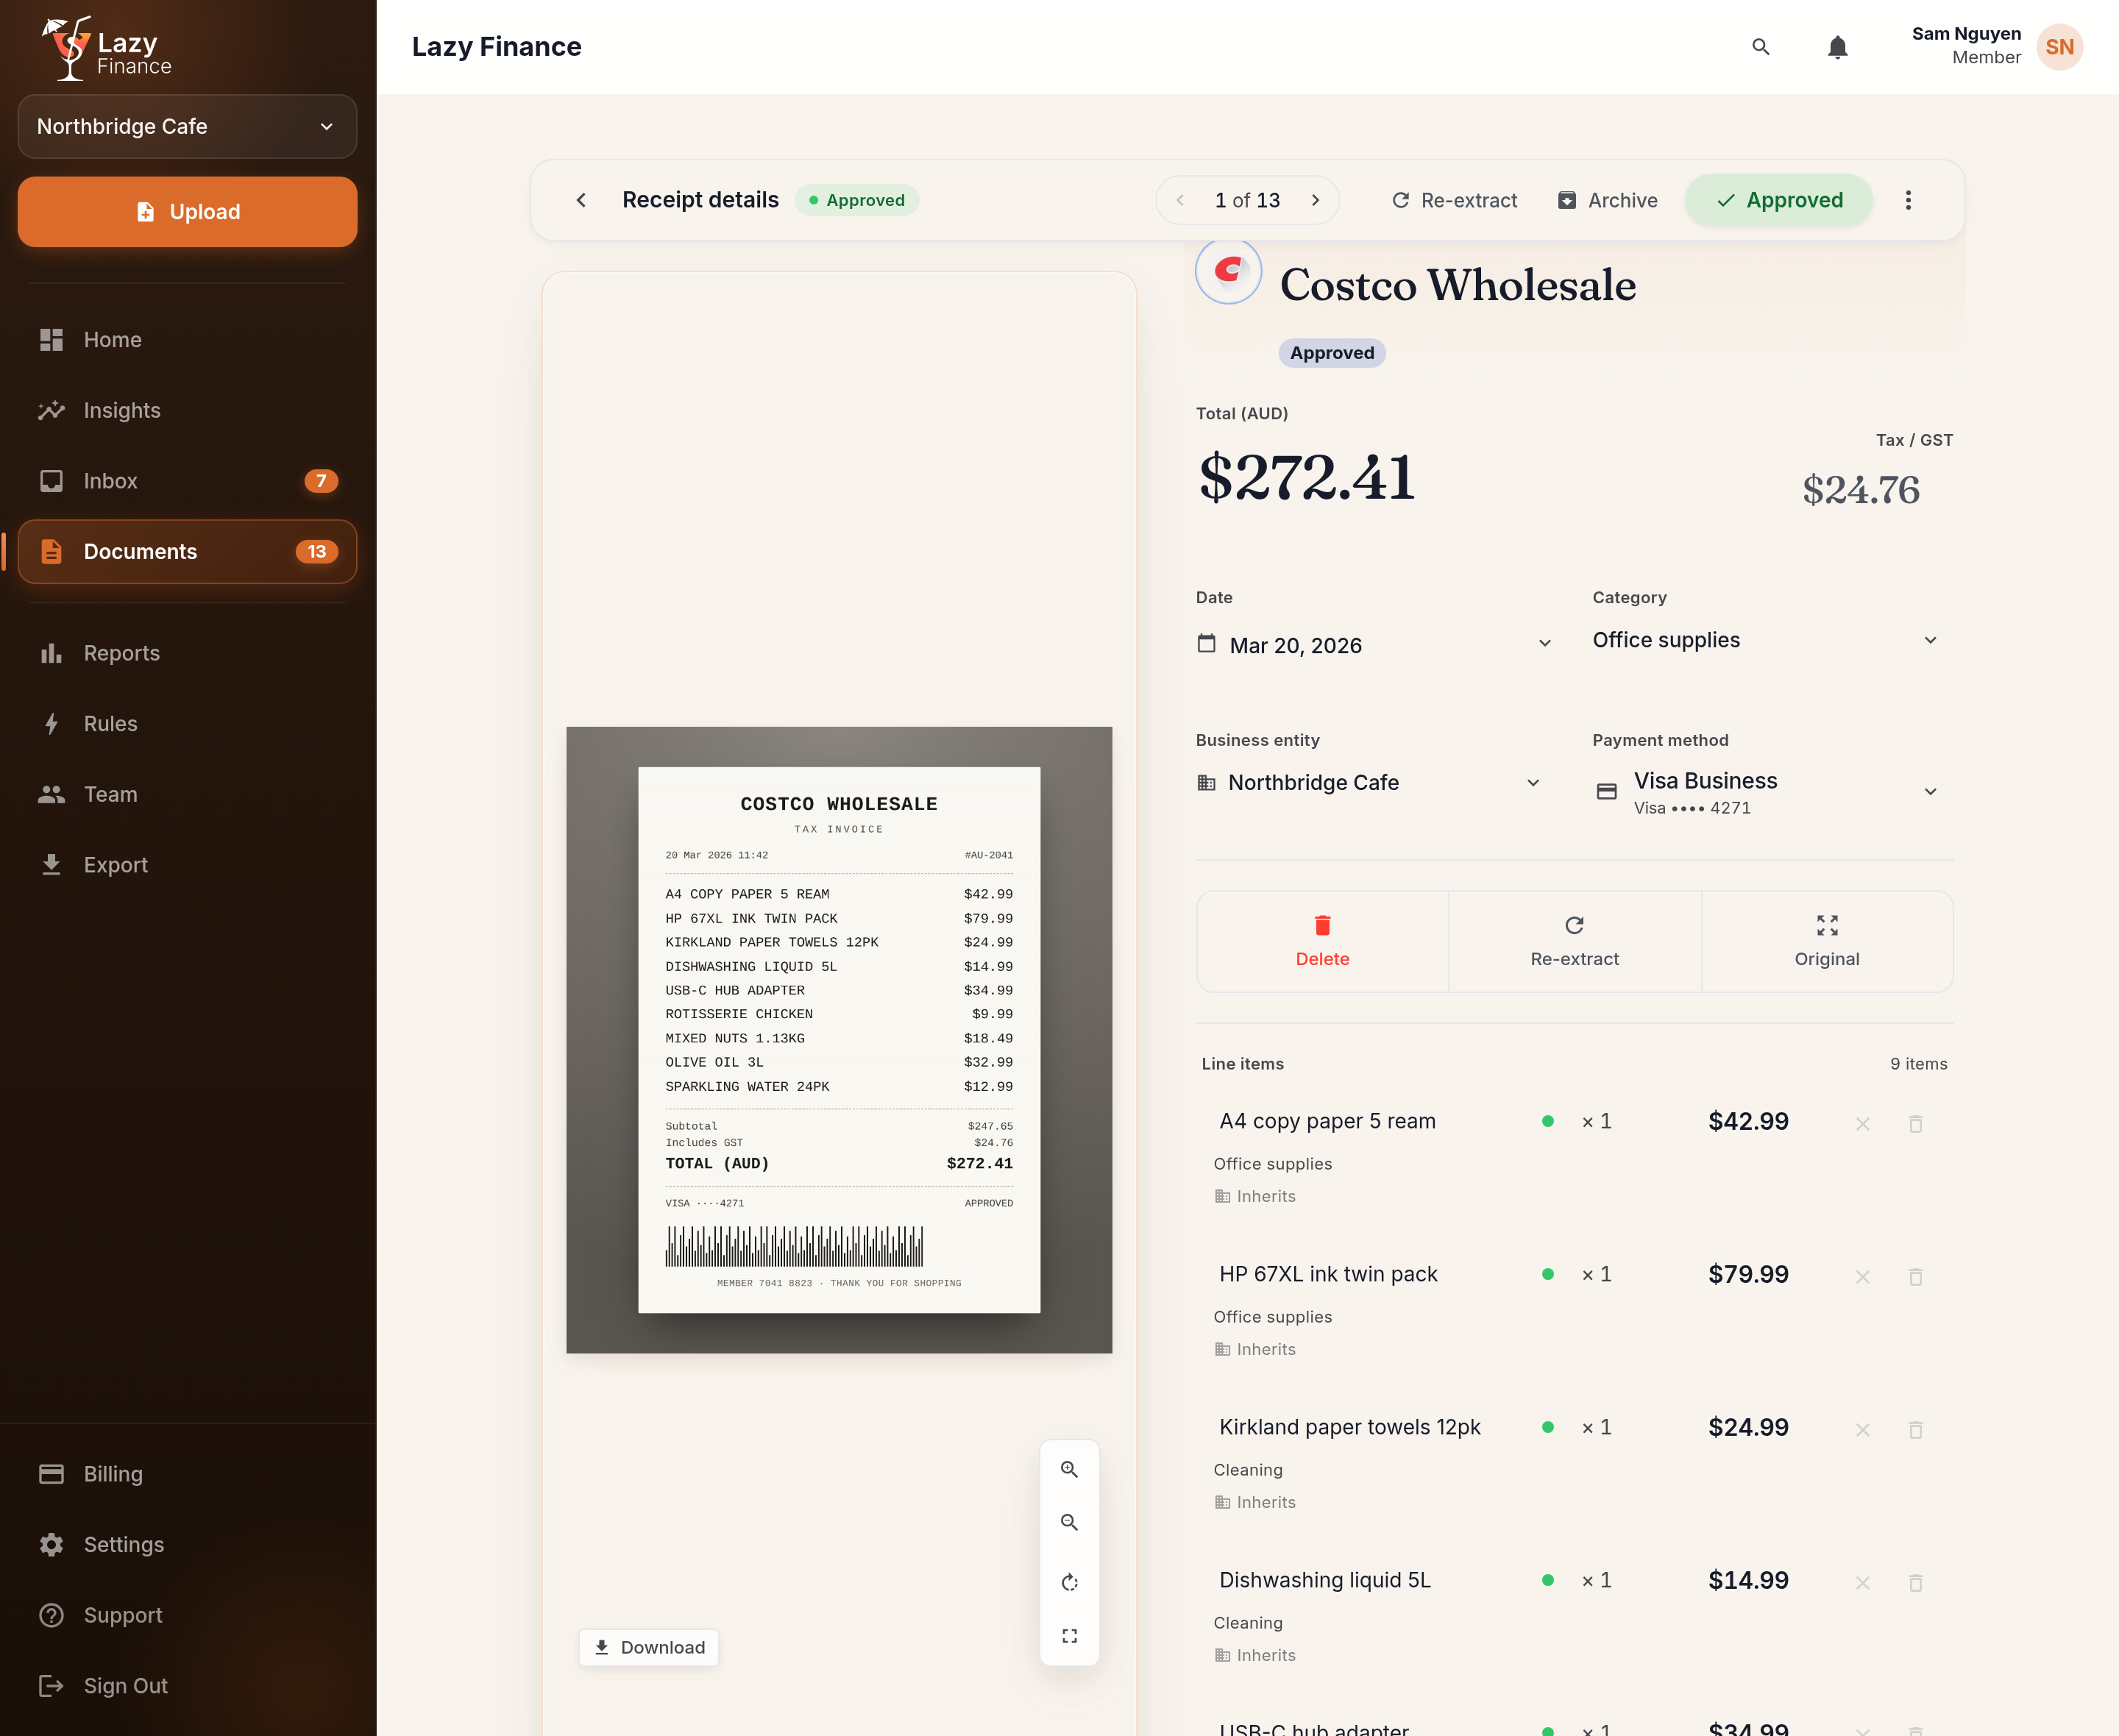Archive this receipt
Screen dimensions: 2119x1736
click(1607, 200)
